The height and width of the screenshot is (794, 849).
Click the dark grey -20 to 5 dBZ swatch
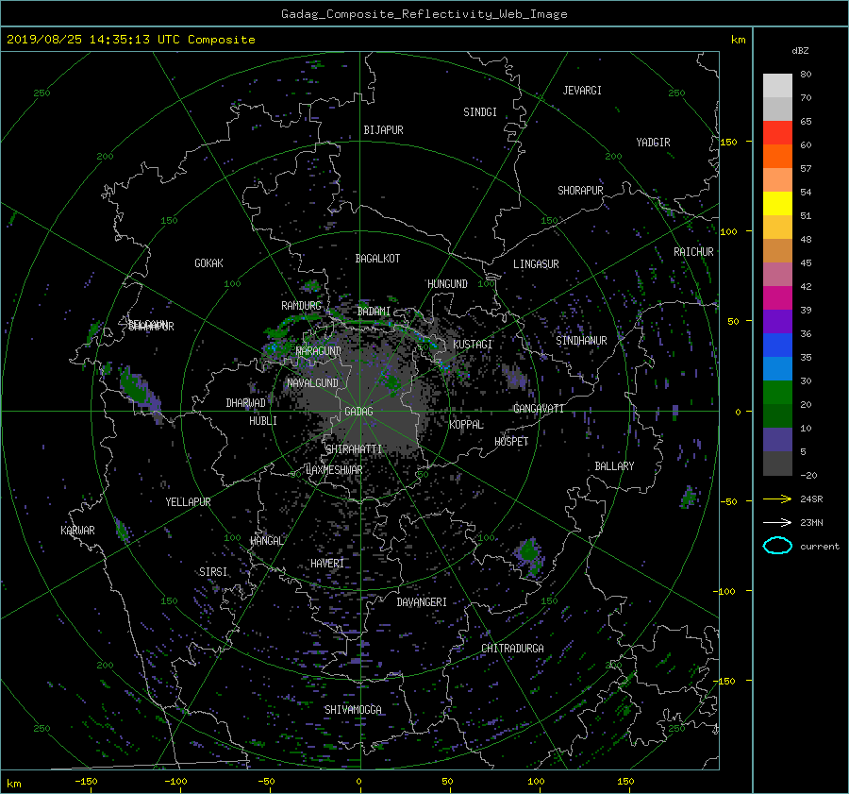tap(777, 464)
